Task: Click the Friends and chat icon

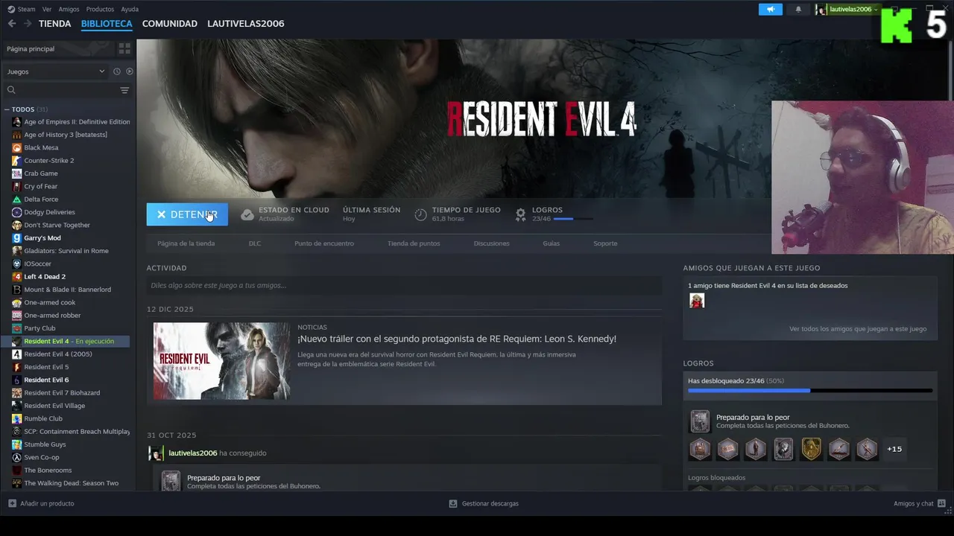Action: 942,504
